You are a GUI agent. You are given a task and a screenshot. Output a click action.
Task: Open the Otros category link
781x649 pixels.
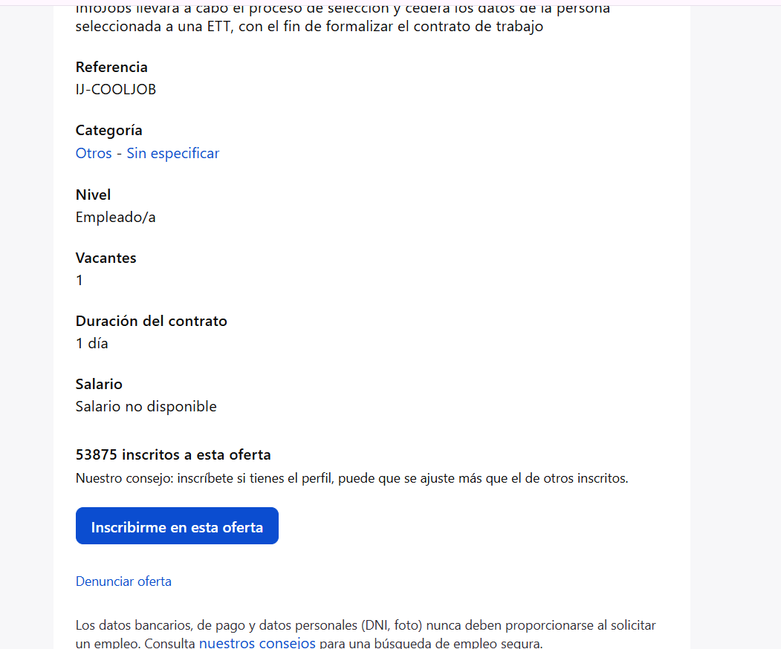94,153
